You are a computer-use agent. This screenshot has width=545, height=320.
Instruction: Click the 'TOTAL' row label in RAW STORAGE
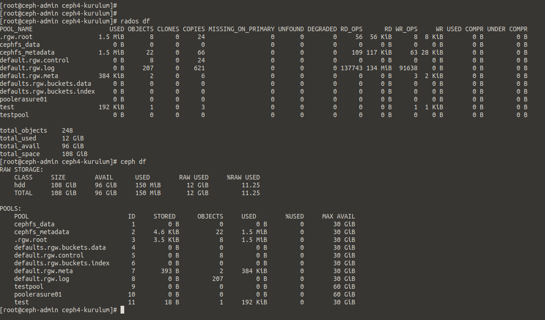(x=23, y=193)
